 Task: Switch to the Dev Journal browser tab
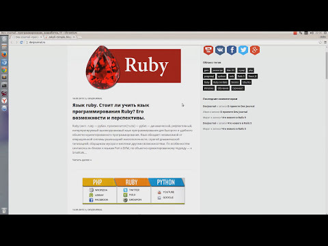27,37
